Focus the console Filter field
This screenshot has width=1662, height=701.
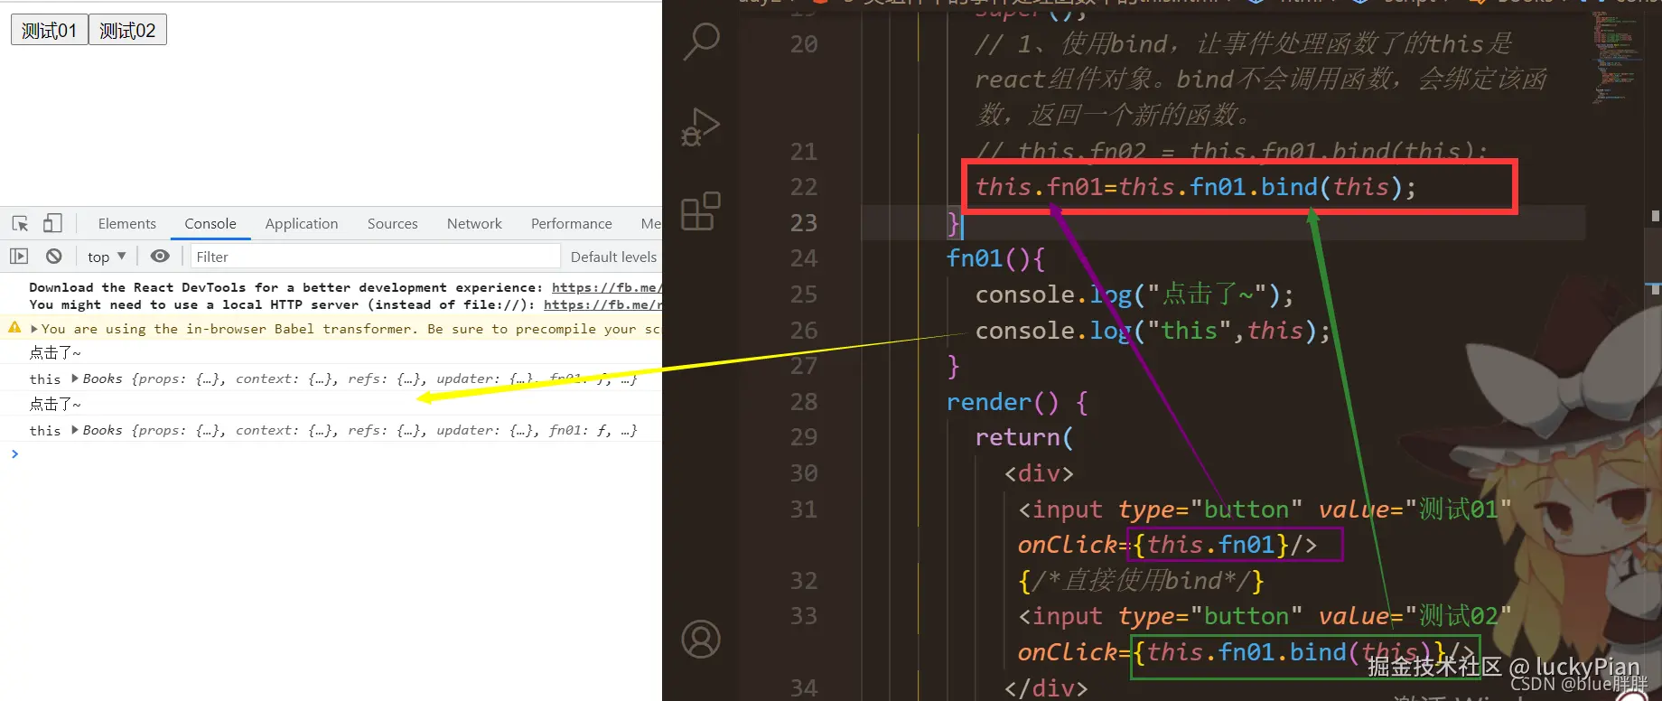[x=375, y=257]
